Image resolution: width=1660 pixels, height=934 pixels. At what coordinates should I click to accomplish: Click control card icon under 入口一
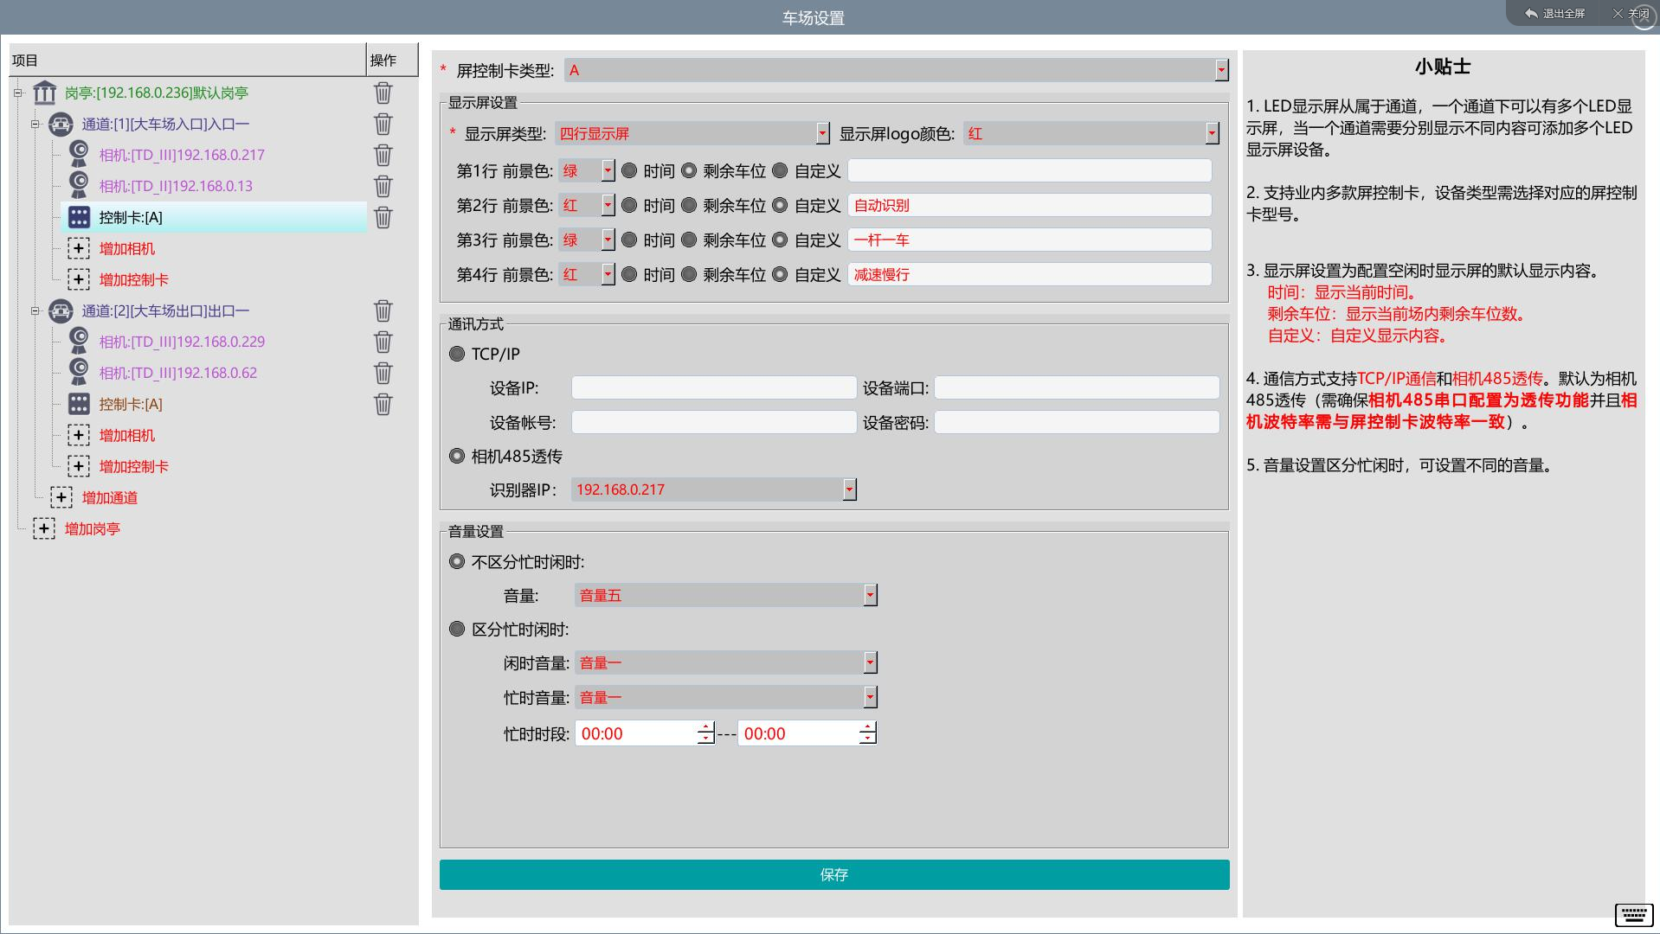79,217
